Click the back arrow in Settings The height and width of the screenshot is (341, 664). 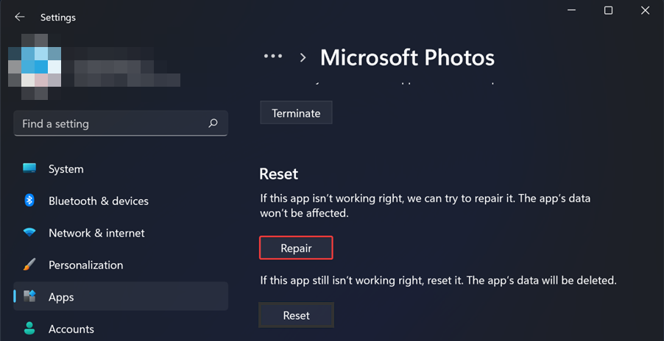[20, 17]
